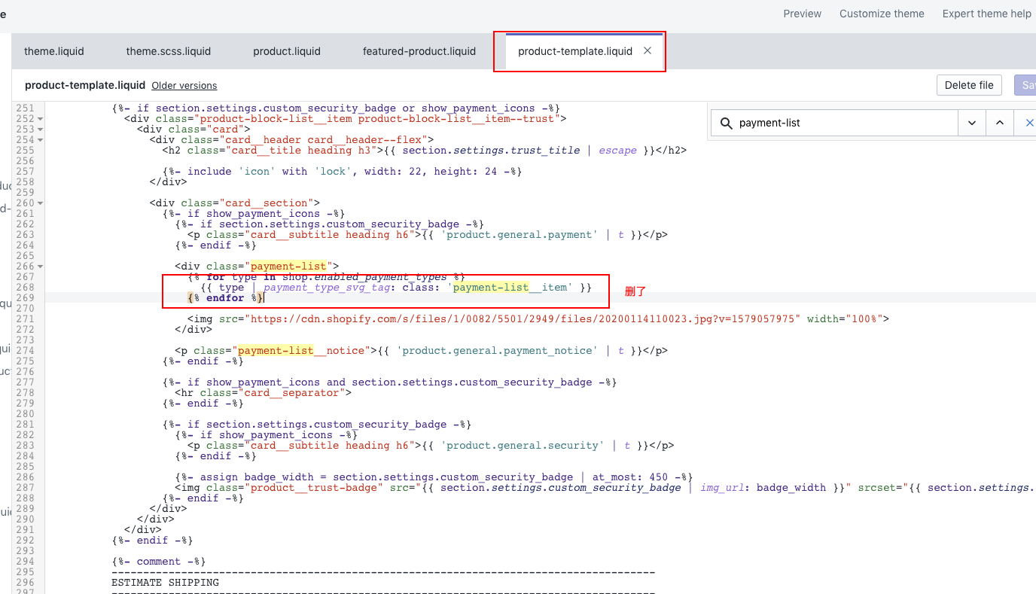Jump to next search match arrow
This screenshot has height=594, width=1036.
972,123
